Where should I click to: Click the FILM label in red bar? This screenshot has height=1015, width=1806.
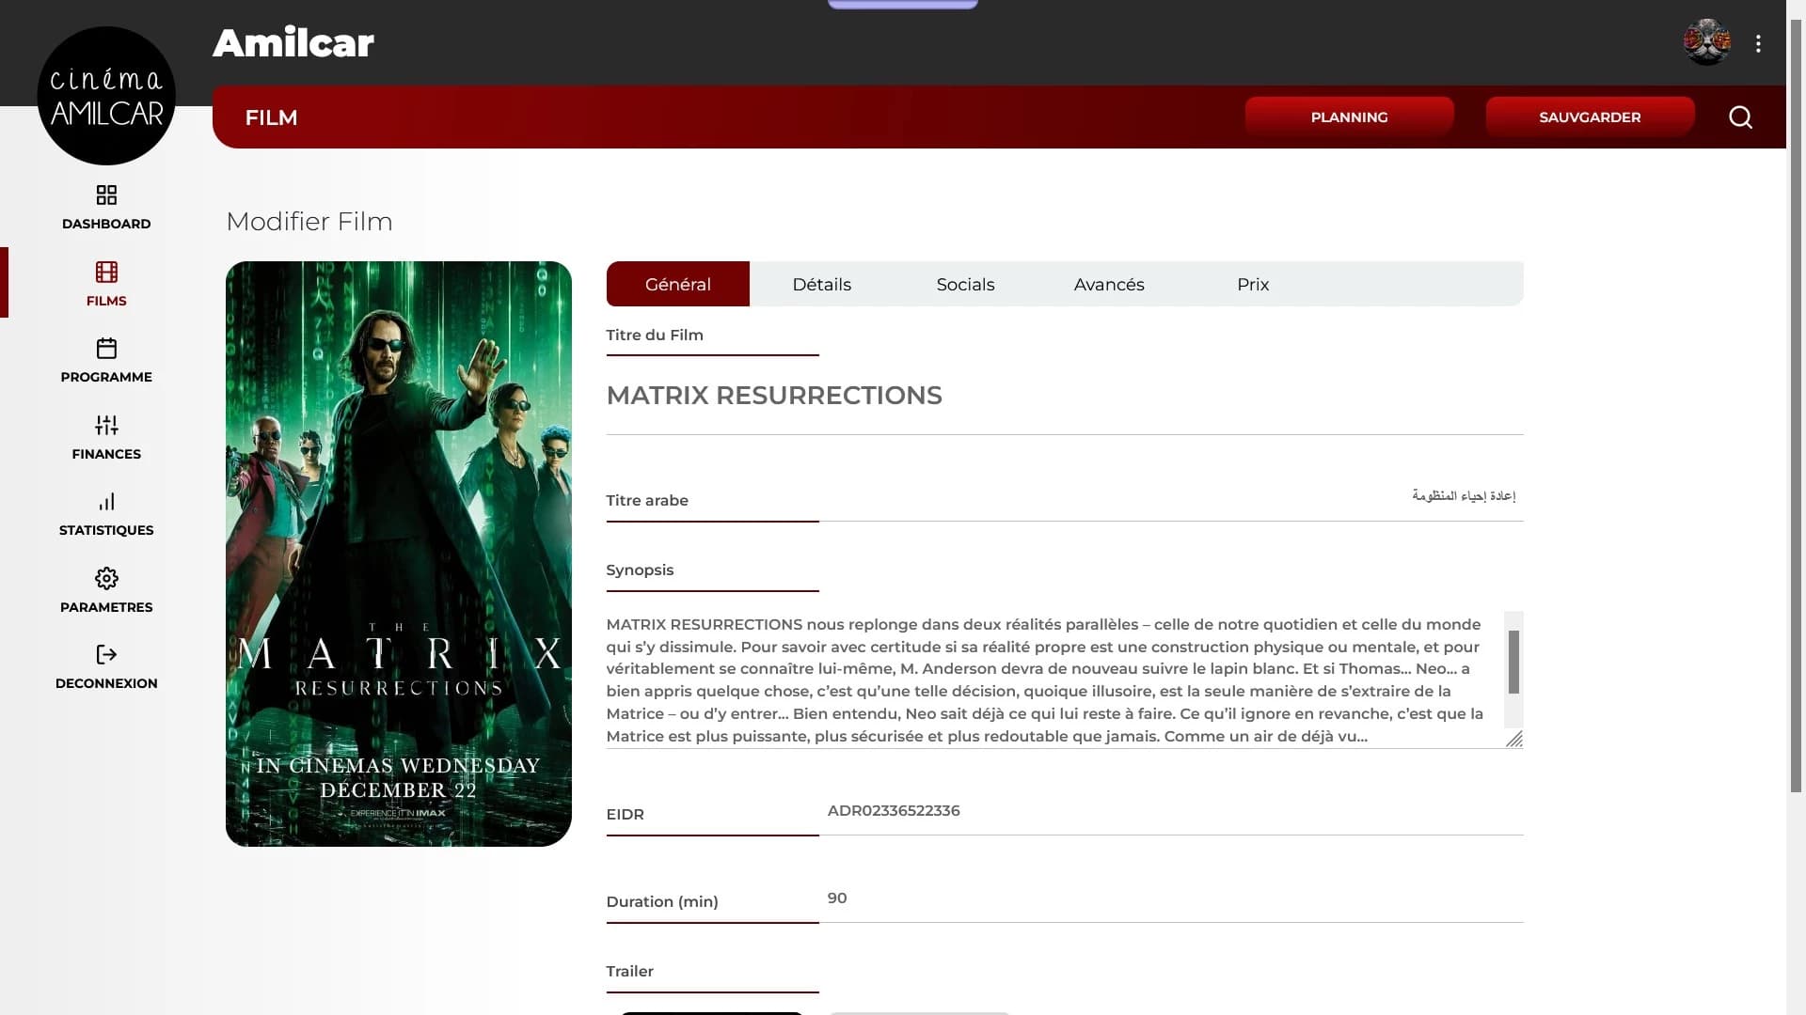271,117
